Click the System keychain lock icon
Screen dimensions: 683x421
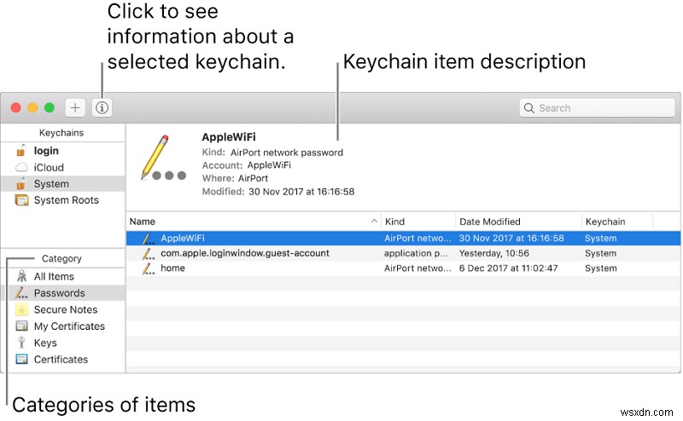coord(21,184)
